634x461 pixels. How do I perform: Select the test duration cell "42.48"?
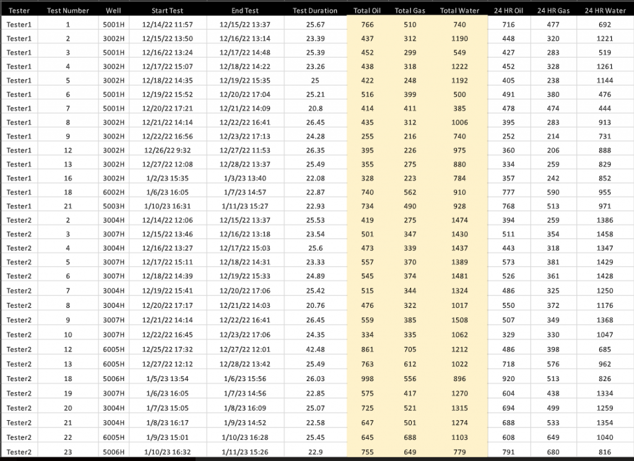(x=315, y=349)
